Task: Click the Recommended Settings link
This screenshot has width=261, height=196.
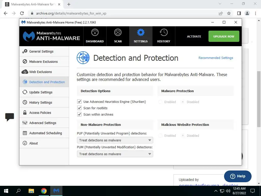Action: [216, 58]
